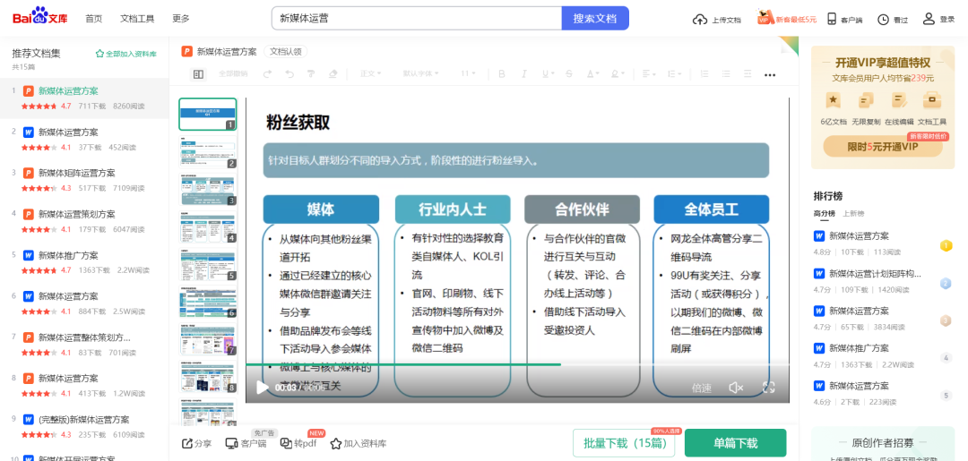Apply bold formatting
This screenshot has height=461, width=968.
(x=501, y=74)
